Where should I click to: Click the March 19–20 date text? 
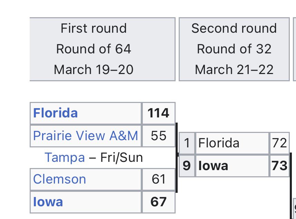point(93,70)
